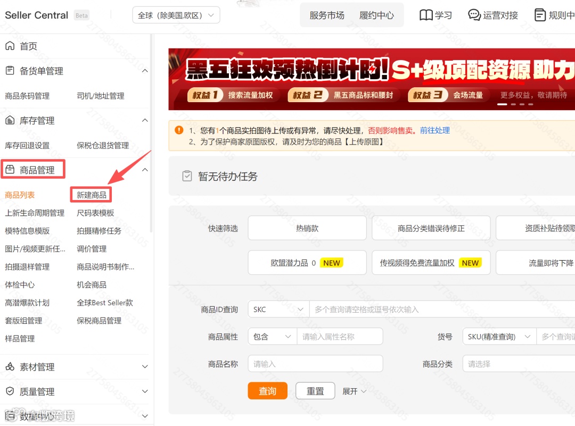This screenshot has height=426, width=575.
Task: Collapse the 备货单管理 section chevron
Action: 145,71
